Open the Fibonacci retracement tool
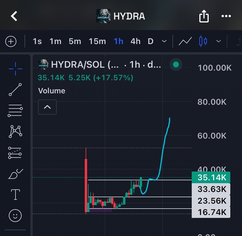Viewport: 242px width, 236px height. [x=15, y=111]
